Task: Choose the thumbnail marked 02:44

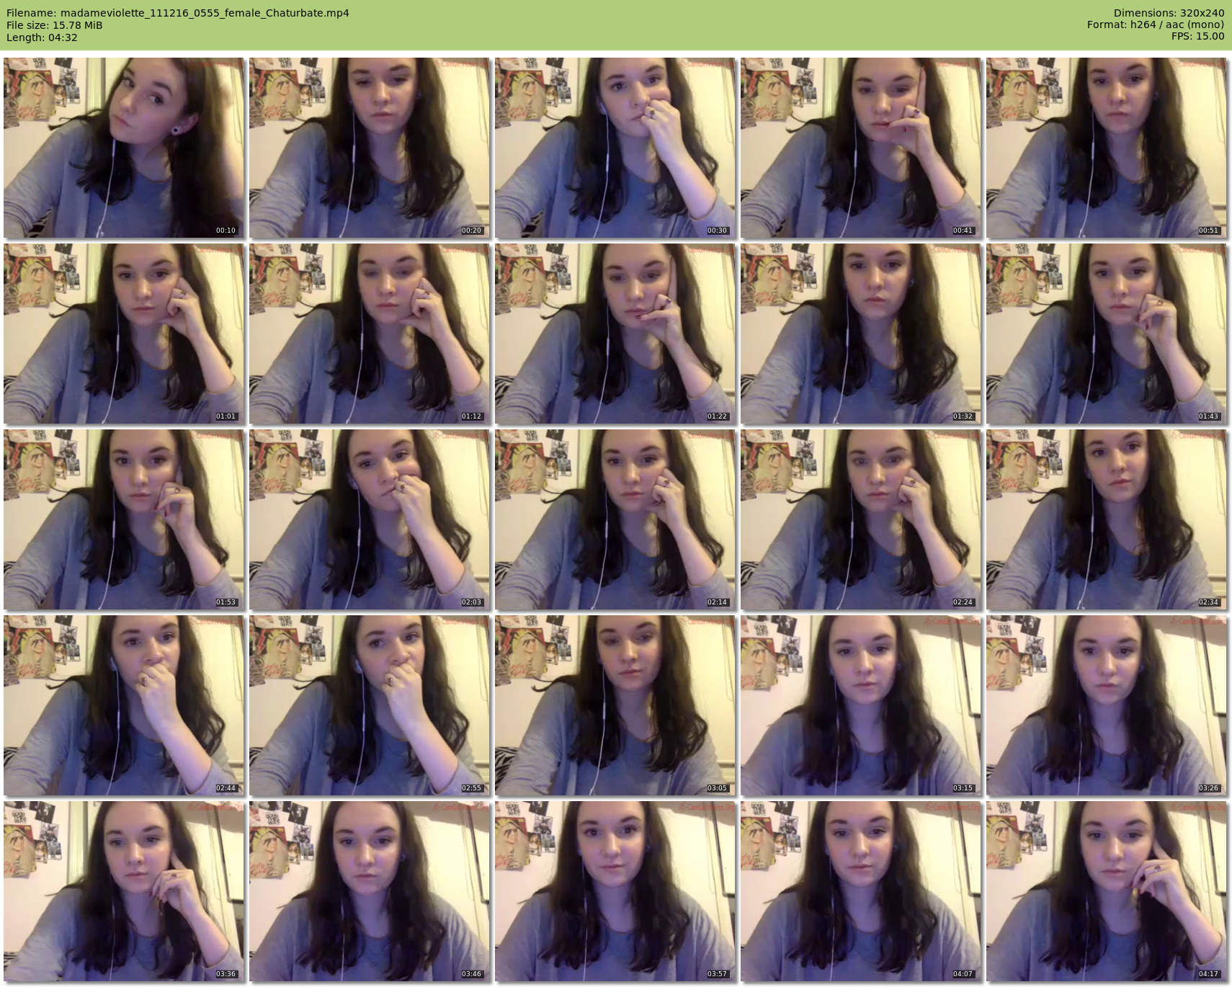Action: pos(124,705)
